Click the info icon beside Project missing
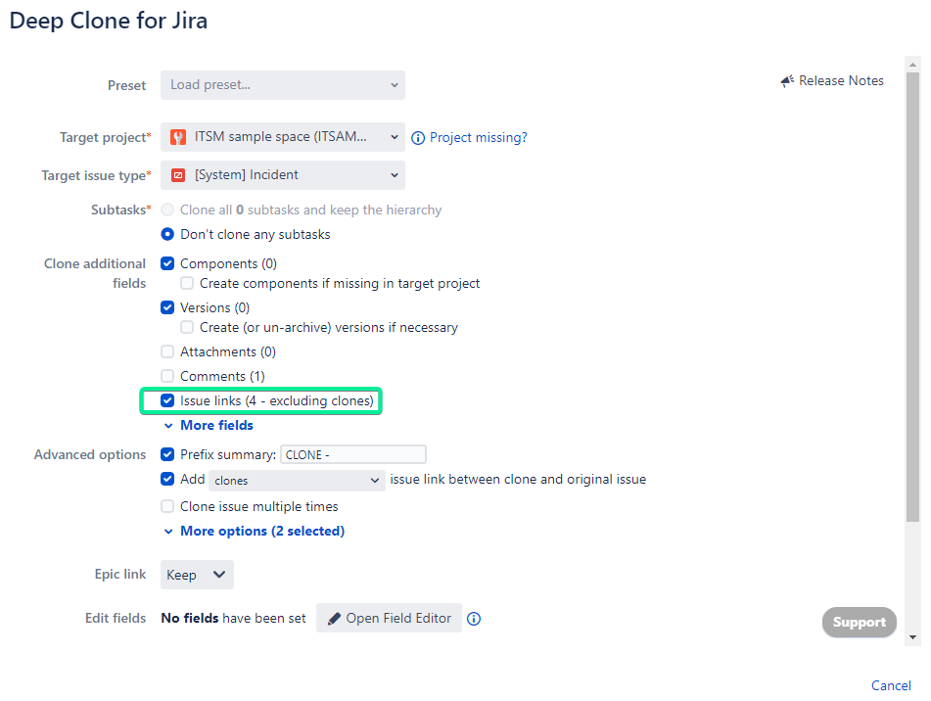 click(x=418, y=138)
